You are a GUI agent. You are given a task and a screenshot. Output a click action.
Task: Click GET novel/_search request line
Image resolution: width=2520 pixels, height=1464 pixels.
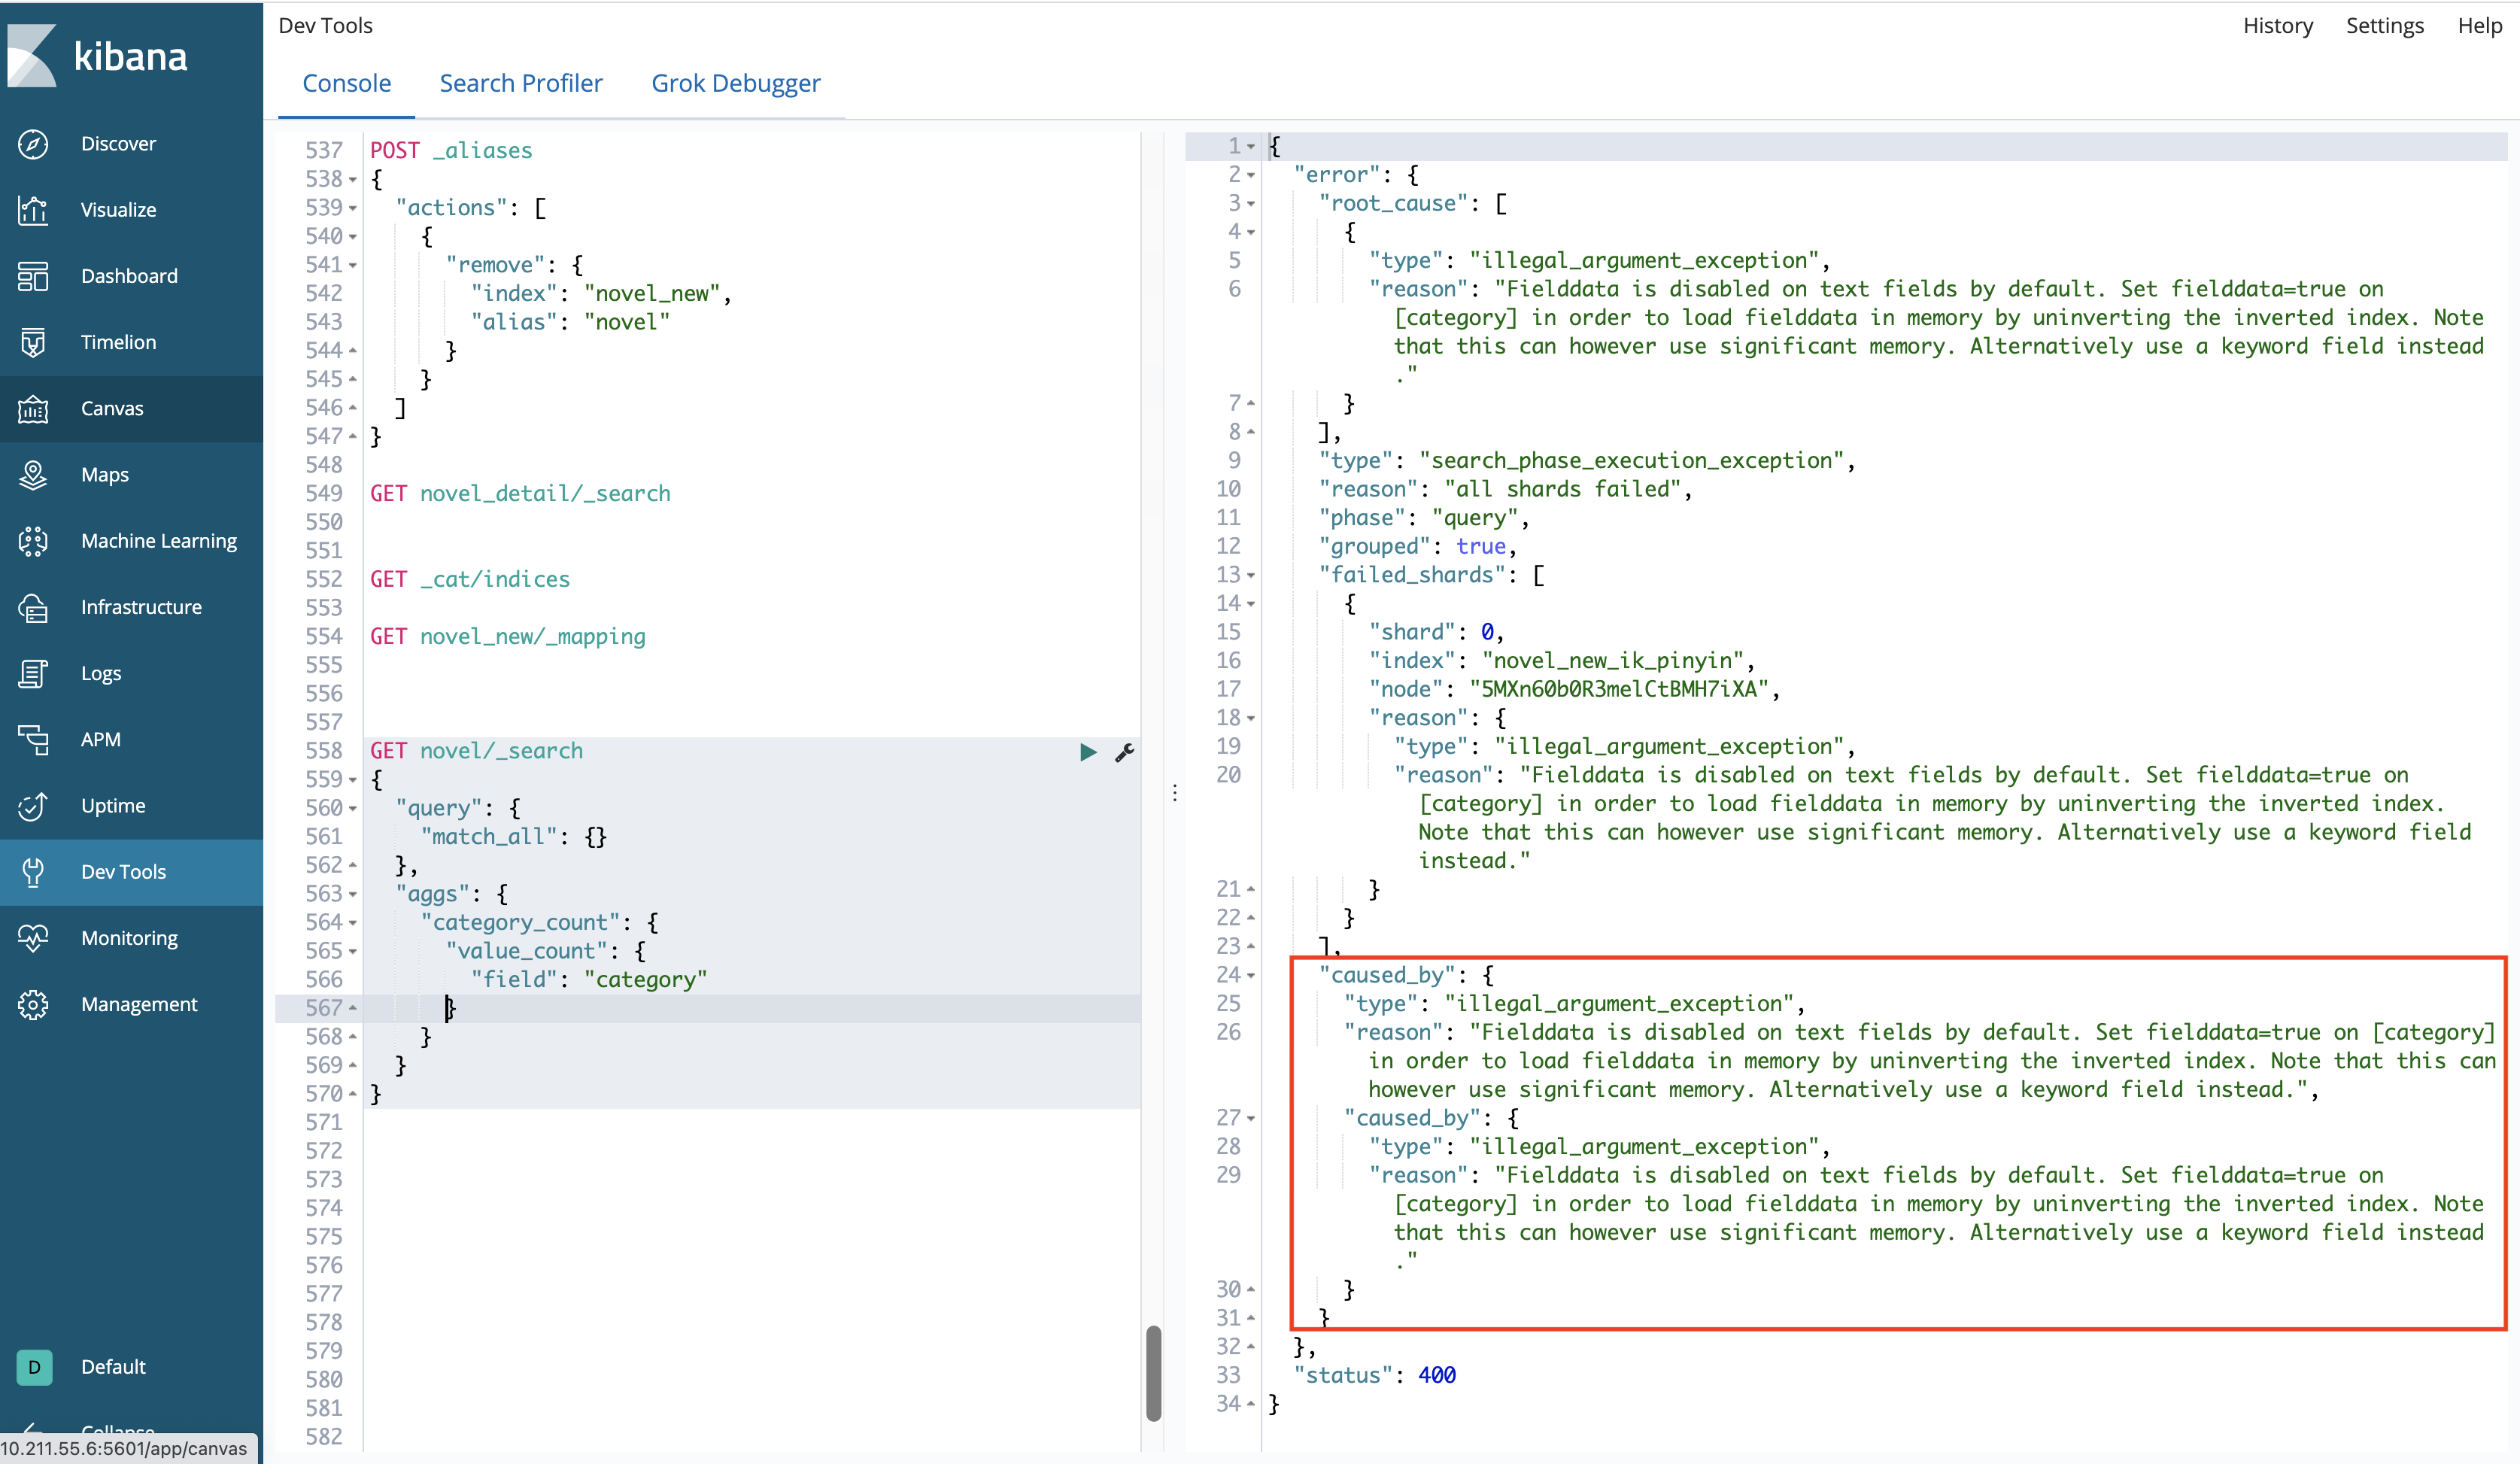click(476, 751)
